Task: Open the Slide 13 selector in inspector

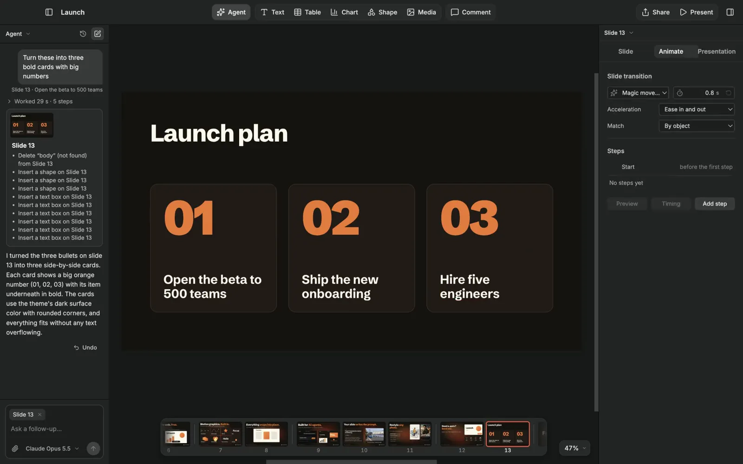Action: [x=619, y=33]
